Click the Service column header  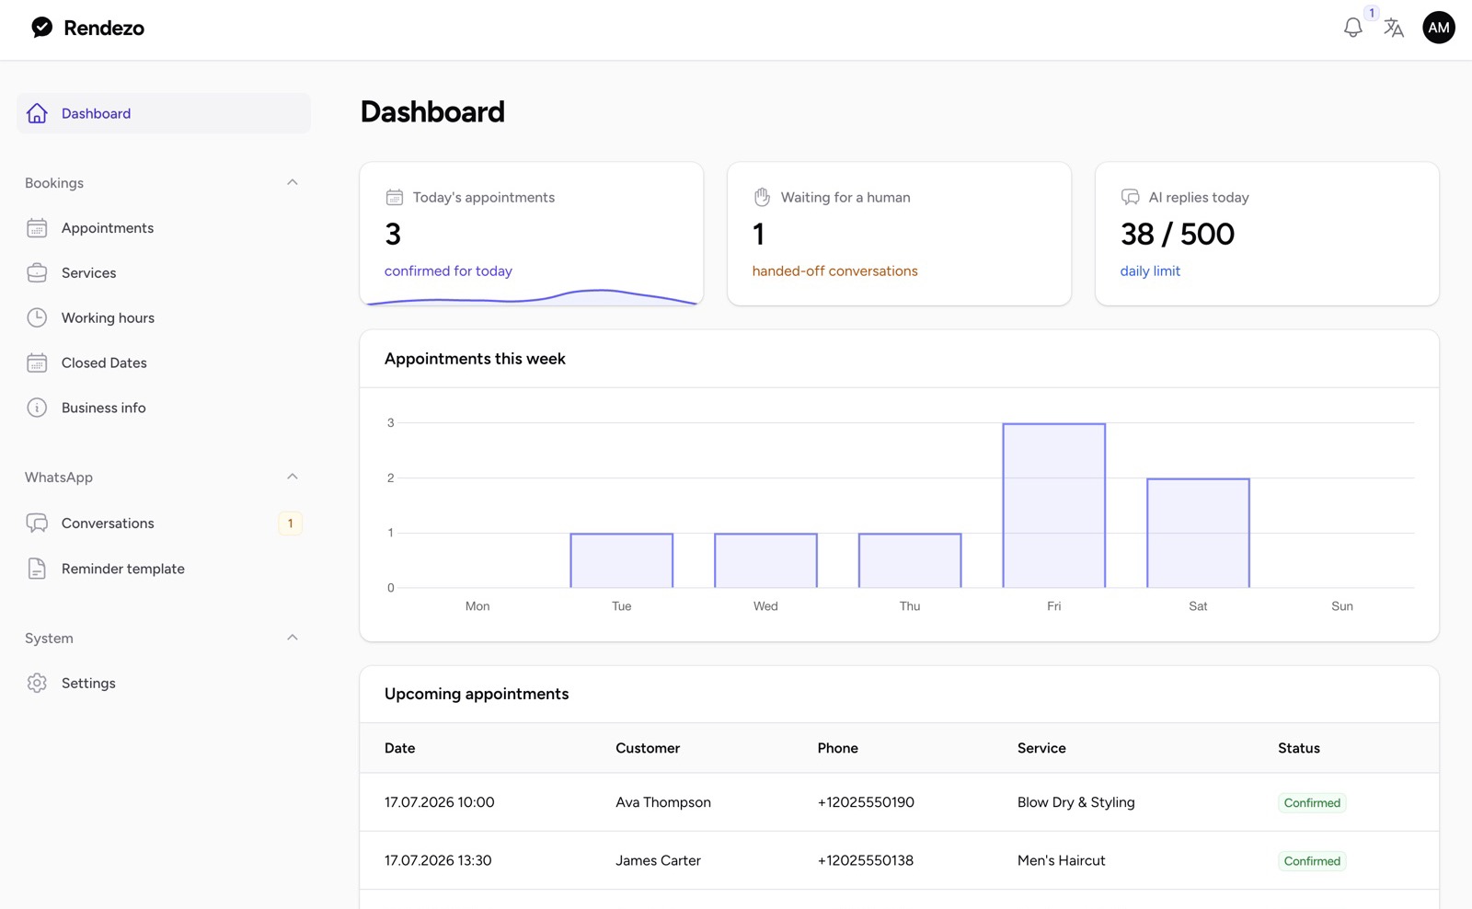(x=1041, y=748)
